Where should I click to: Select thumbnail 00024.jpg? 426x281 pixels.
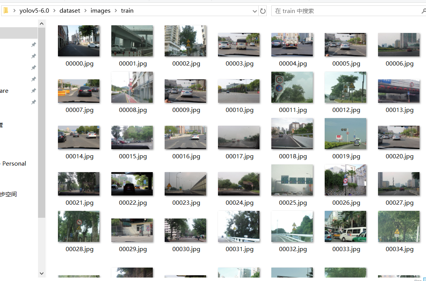239,184
